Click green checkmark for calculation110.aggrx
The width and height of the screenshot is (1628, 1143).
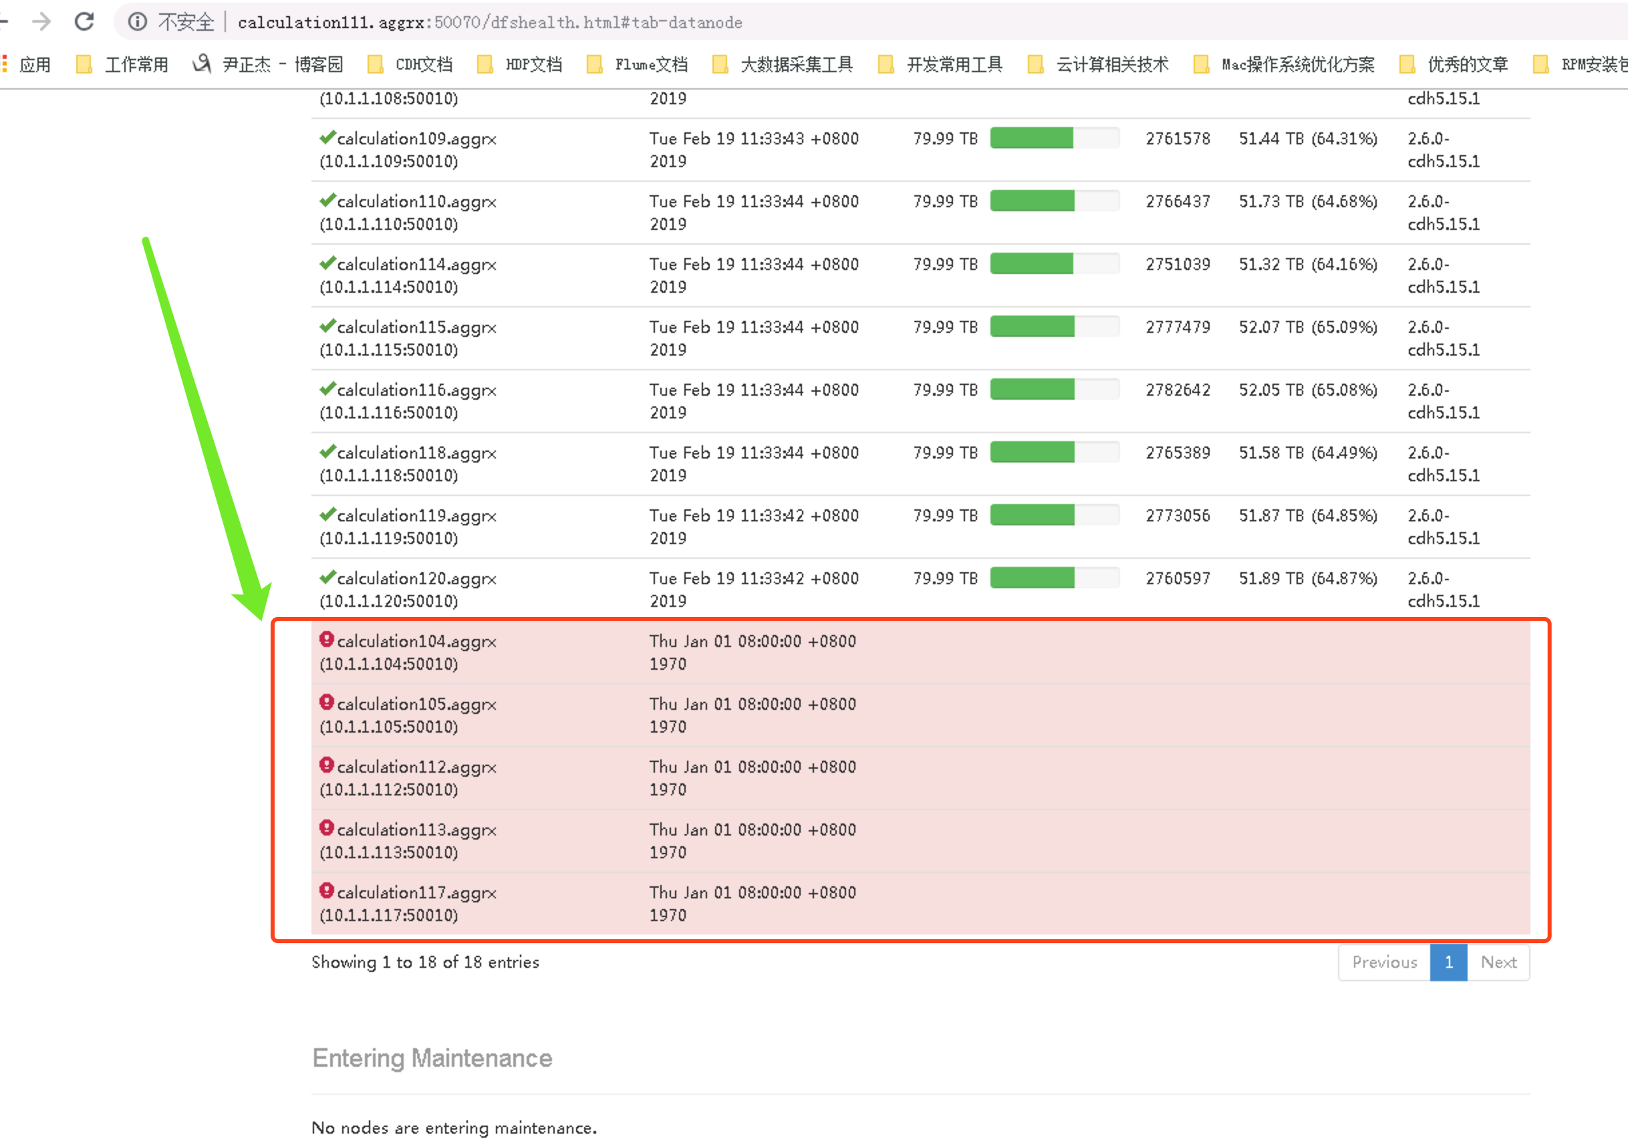click(x=327, y=200)
